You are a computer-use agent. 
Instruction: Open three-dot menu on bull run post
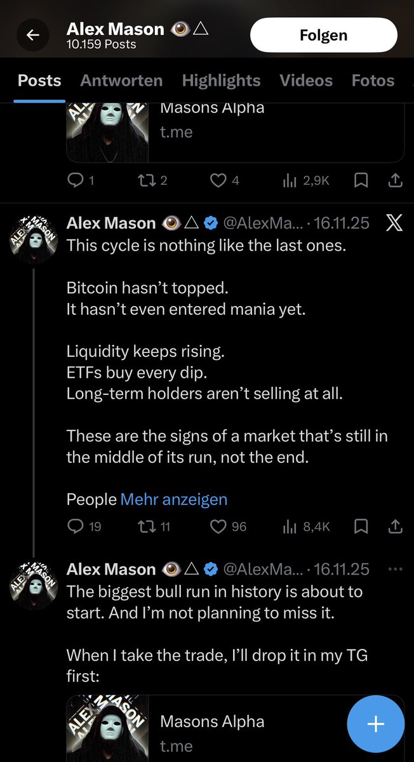pyautogui.click(x=395, y=569)
